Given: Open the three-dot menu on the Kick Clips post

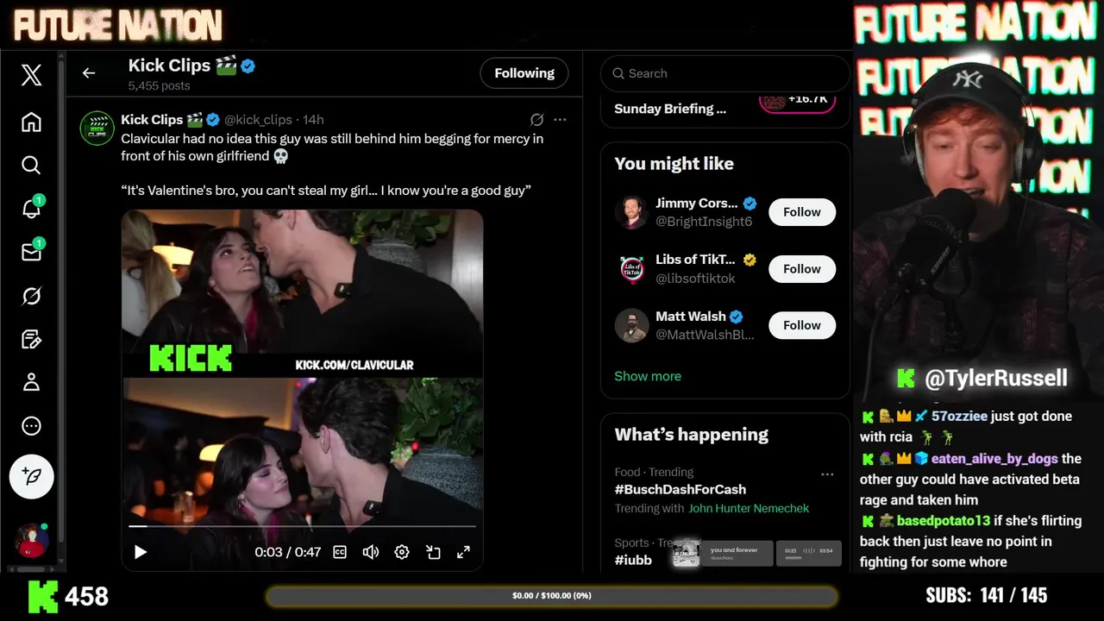Looking at the screenshot, I should pos(560,120).
